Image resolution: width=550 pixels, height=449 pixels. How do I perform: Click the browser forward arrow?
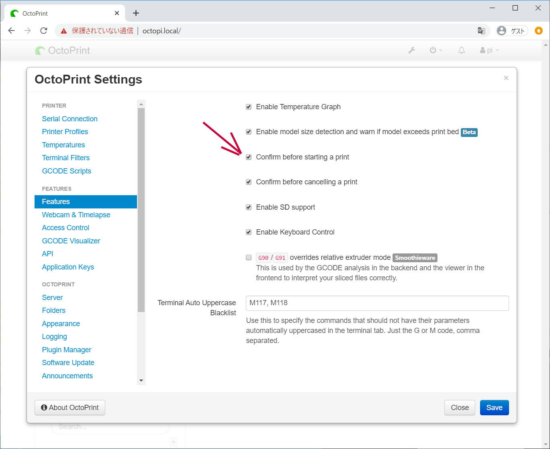coord(28,31)
